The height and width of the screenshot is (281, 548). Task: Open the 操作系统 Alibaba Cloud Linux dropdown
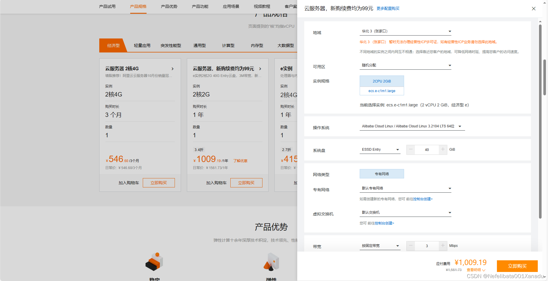(412, 126)
